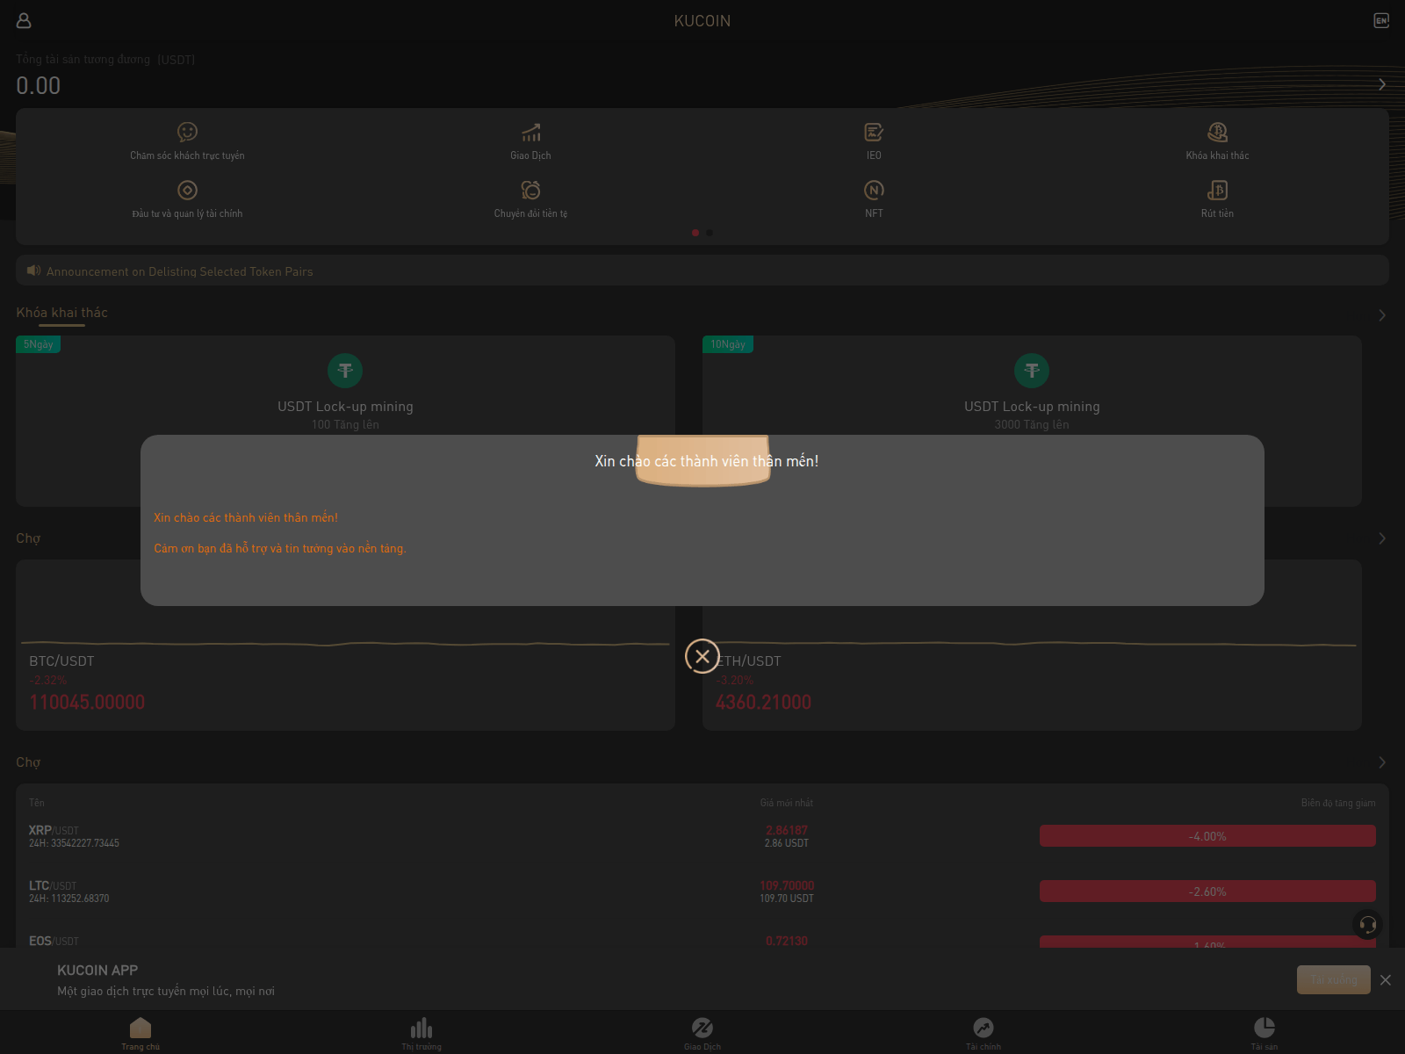Expand total assets with the right chevron
Viewport: 1405px width, 1054px height.
click(1382, 84)
